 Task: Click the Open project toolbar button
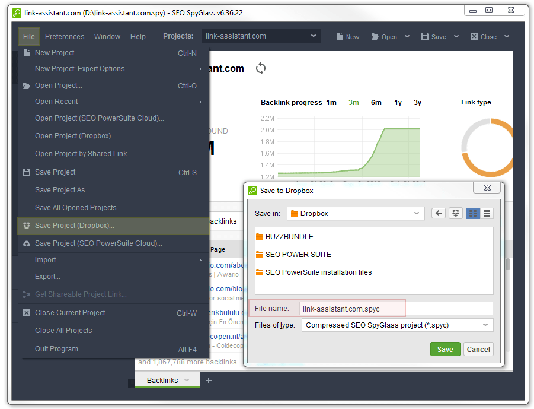[384, 36]
